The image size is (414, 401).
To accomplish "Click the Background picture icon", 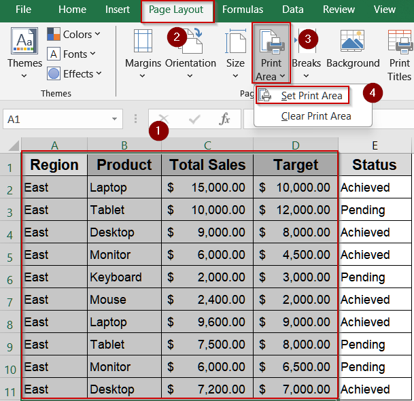I will coord(353,40).
